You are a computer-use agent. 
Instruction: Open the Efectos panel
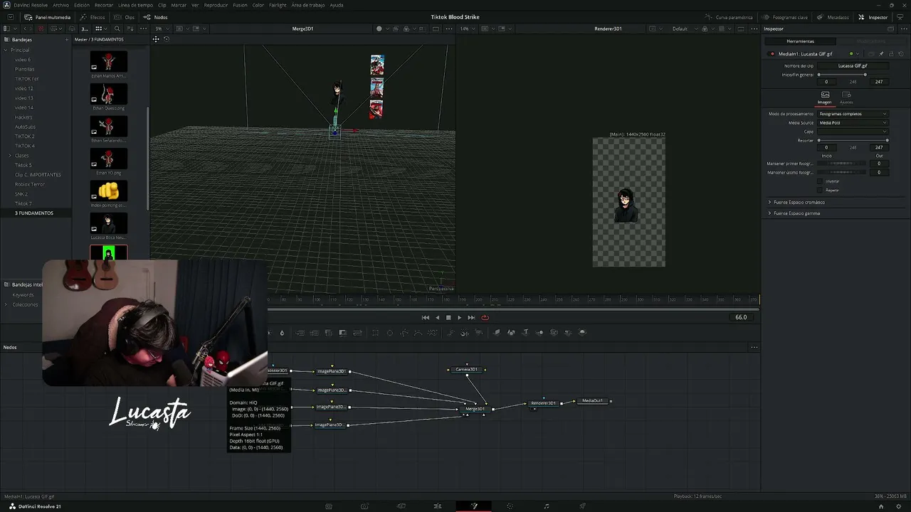click(93, 17)
